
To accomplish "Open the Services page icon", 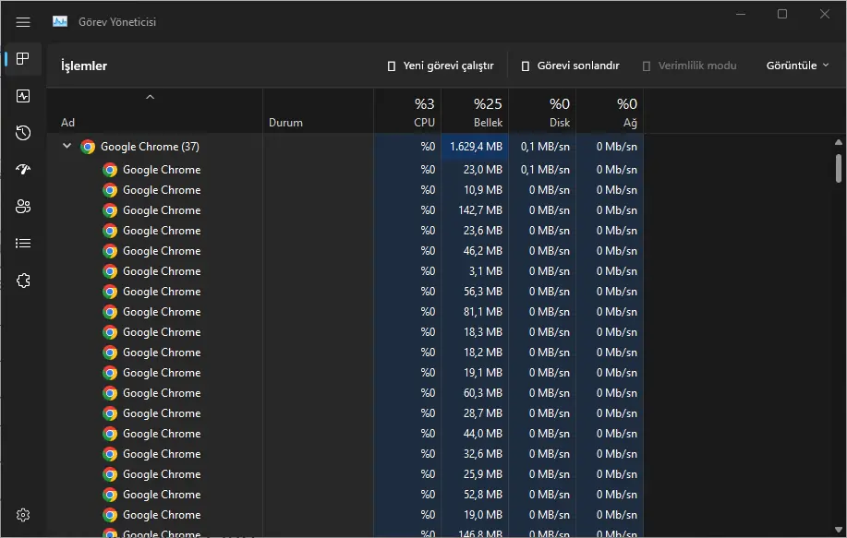I will tap(22, 280).
